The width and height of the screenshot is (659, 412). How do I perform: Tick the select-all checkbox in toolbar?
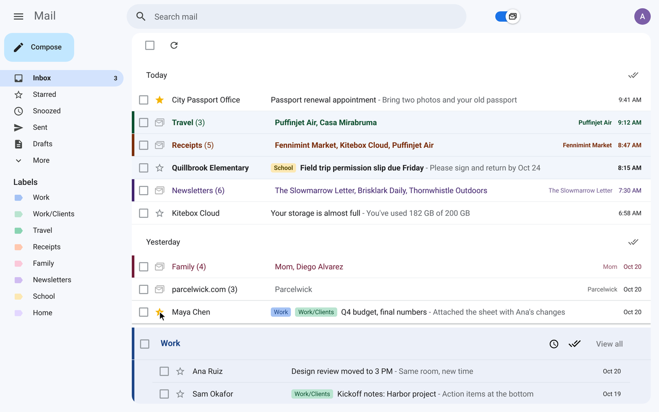pos(150,45)
